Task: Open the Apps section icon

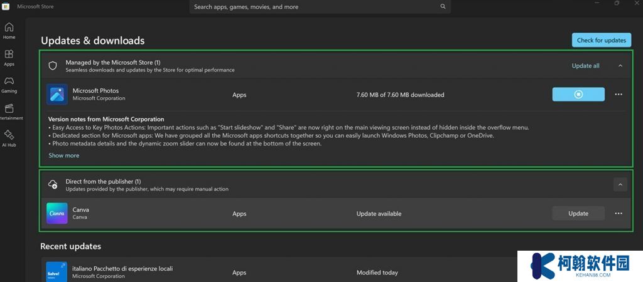Action: (9, 54)
